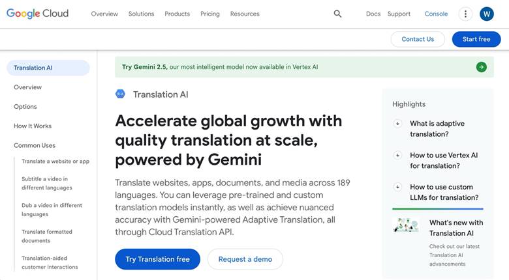509x280 pixels.
Task: Click the Google Cloud logo
Action: pyautogui.click(x=37, y=14)
